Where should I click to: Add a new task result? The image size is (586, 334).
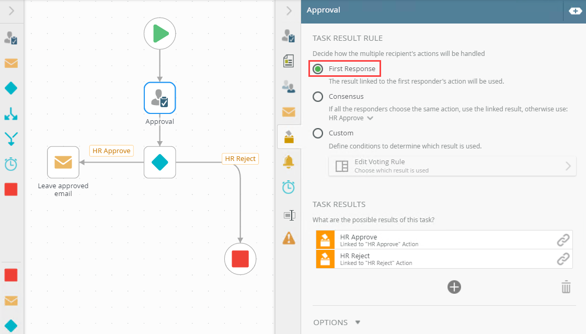point(454,287)
